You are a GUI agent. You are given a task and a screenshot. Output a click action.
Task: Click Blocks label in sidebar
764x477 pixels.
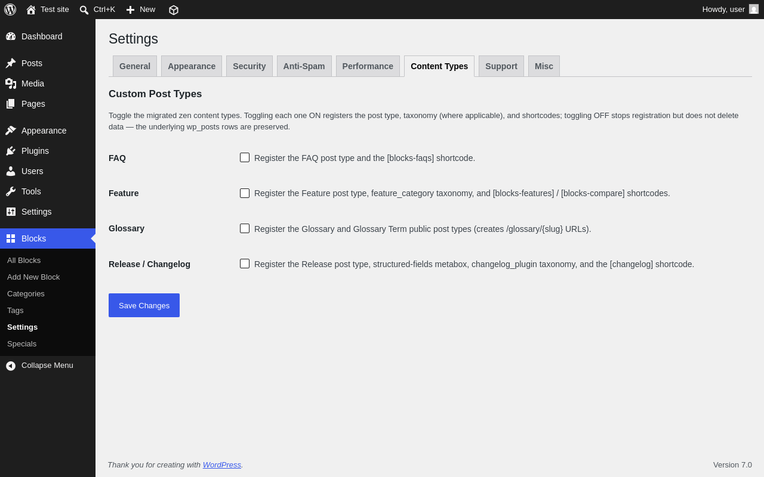pos(33,238)
